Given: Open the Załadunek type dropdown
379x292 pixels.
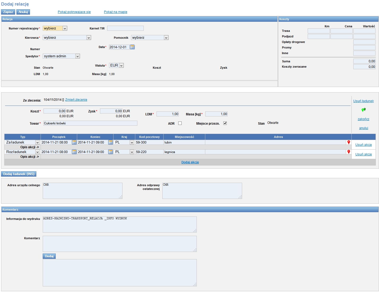Looking at the screenshot, I should point(23,142).
